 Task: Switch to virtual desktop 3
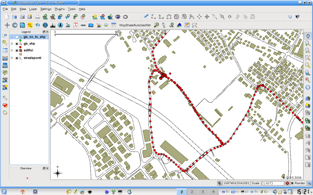click(202, 192)
